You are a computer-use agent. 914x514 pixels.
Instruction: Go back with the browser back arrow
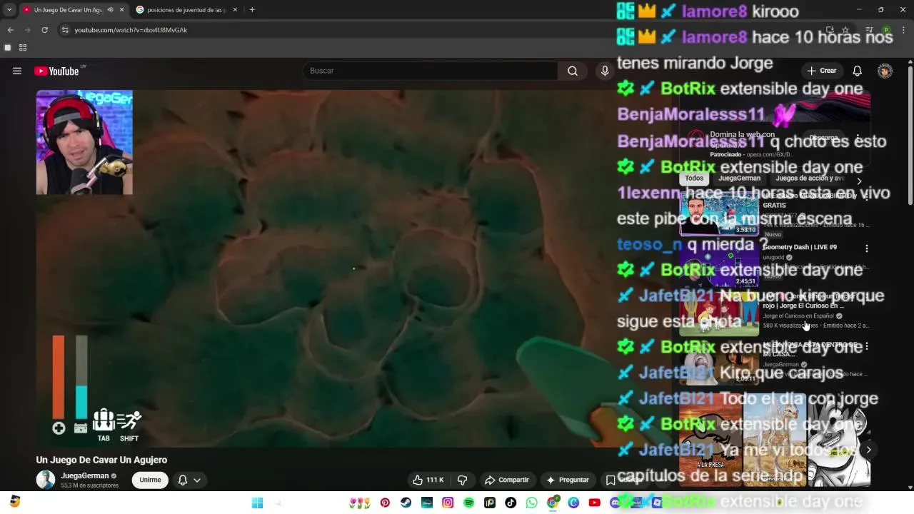[x=10, y=30]
